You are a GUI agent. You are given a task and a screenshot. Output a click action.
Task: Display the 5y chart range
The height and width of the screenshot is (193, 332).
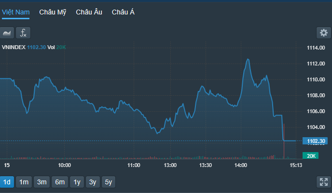tap(109, 182)
